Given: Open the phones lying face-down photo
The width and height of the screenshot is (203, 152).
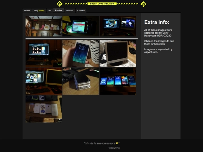Looking at the screenshot, I should (44, 109).
